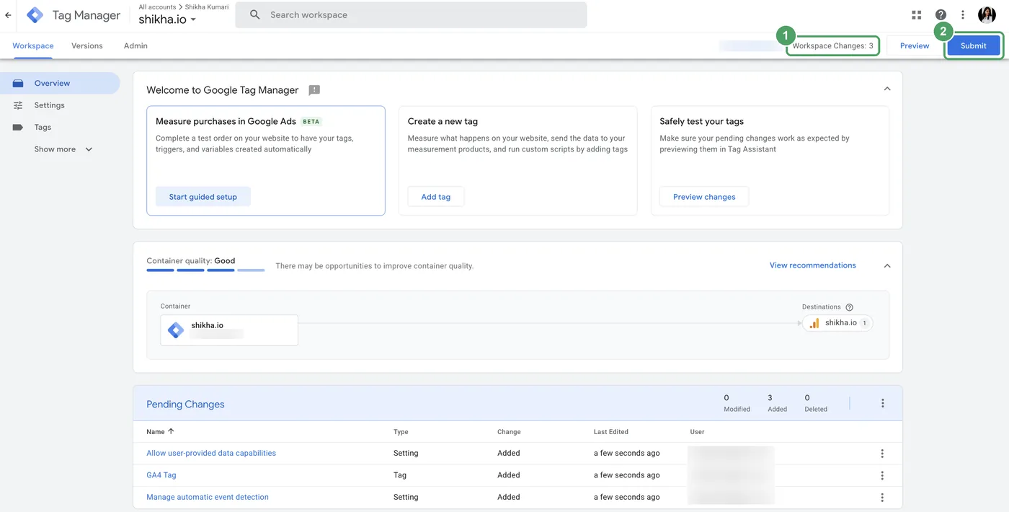
Task: Click the Preview changes button
Action: click(704, 197)
